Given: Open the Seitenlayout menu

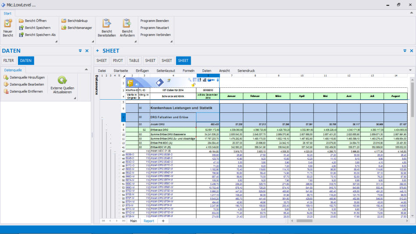Looking at the screenshot, I should [165, 71].
